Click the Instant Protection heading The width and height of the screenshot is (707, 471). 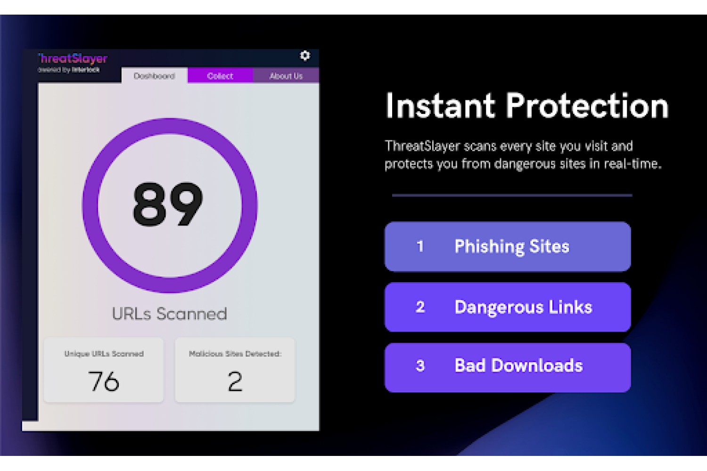pyautogui.click(x=527, y=106)
